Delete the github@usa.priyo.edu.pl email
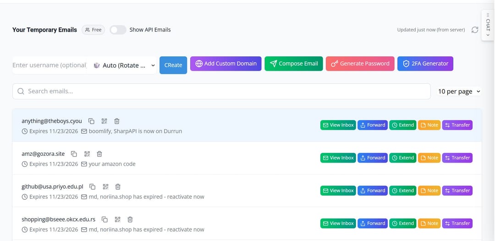The image size is (495, 241). click(x=118, y=187)
